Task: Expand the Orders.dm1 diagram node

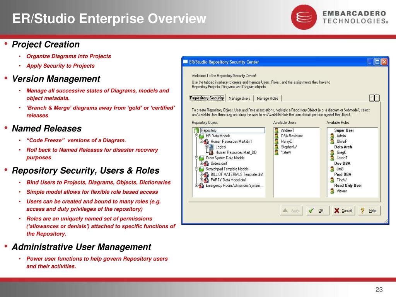Action: click(201, 164)
